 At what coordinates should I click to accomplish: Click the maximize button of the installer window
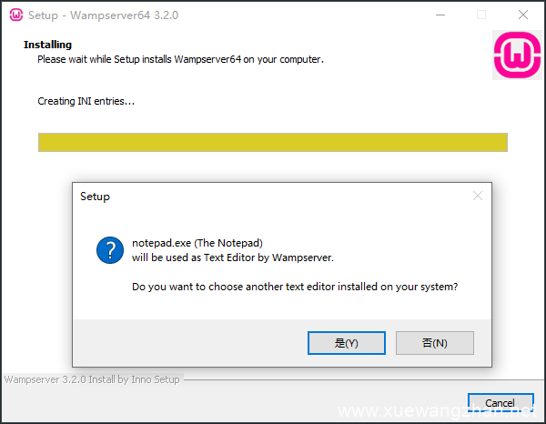point(481,15)
